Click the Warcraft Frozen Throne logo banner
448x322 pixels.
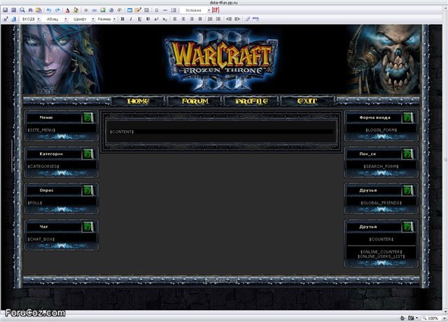click(x=221, y=59)
